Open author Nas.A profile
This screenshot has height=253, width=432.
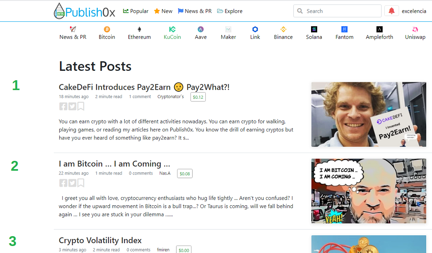pyautogui.click(x=165, y=173)
